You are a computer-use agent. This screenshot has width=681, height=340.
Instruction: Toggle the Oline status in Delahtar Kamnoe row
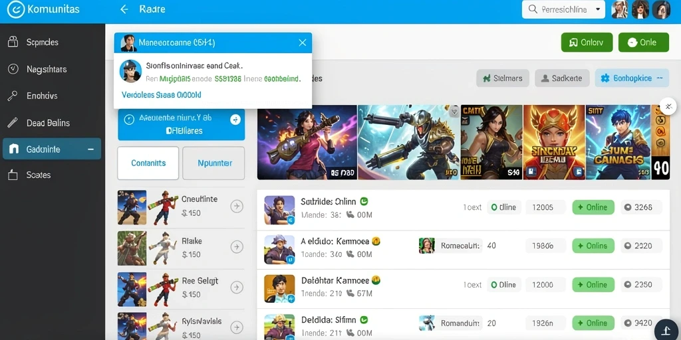[x=504, y=284]
